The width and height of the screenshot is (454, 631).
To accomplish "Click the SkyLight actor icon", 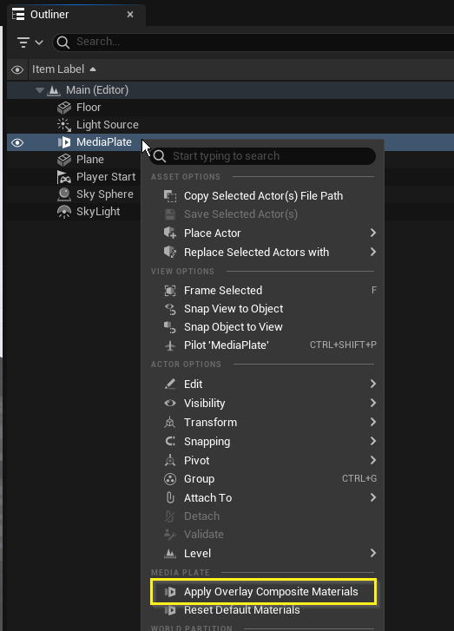I will (64, 212).
